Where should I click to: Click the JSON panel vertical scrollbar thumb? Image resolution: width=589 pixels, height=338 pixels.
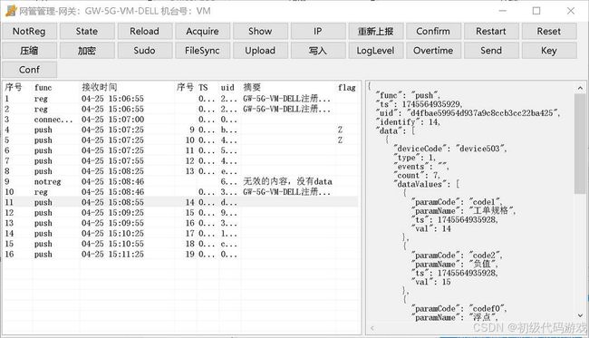click(x=580, y=143)
